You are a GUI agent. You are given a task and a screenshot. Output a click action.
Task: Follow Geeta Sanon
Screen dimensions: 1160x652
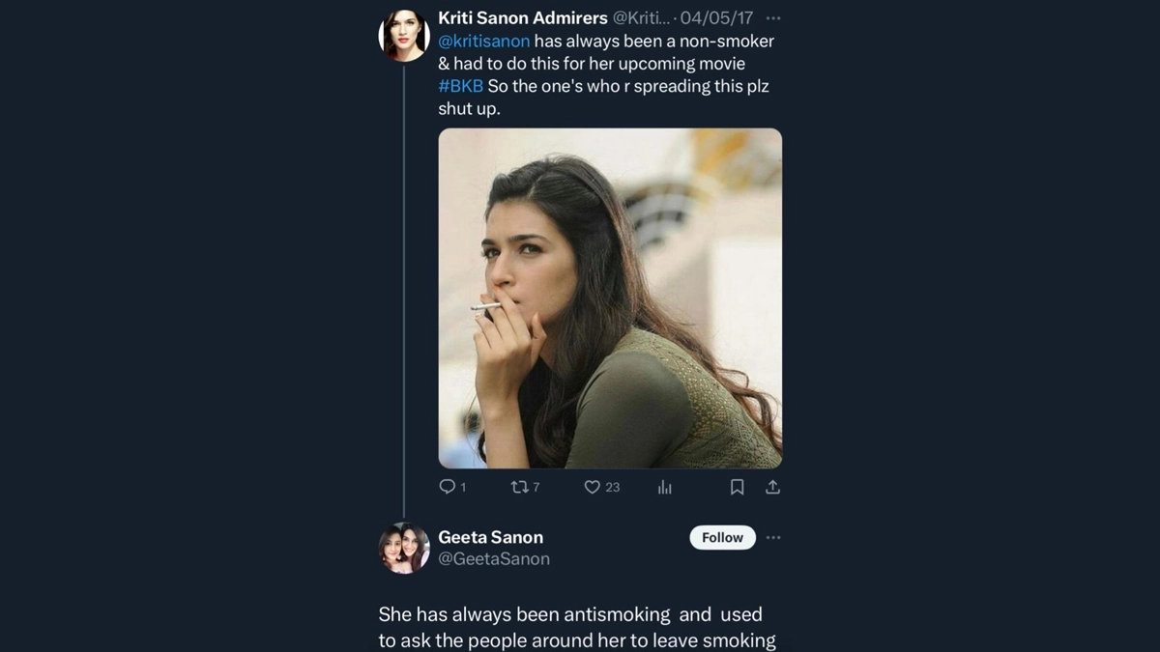click(722, 537)
